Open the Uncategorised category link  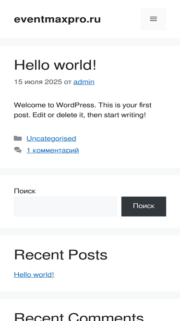click(51, 139)
